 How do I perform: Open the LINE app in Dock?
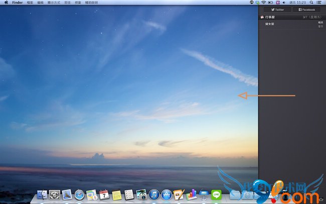click(216, 194)
